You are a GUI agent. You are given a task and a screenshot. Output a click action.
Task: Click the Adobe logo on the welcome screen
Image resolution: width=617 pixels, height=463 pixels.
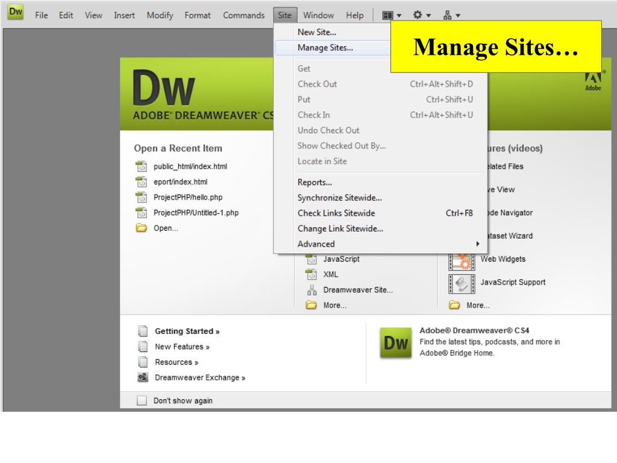coord(594,81)
